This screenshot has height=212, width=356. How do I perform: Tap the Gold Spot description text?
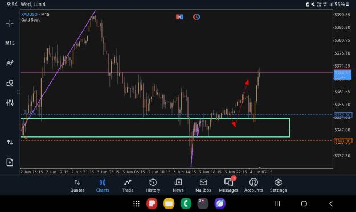[x=30, y=20]
